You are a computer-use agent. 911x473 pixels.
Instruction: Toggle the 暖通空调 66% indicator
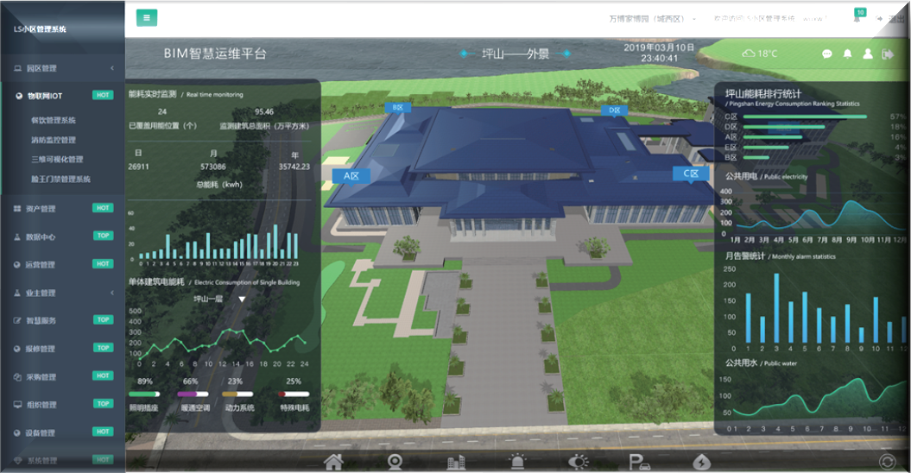coord(191,394)
